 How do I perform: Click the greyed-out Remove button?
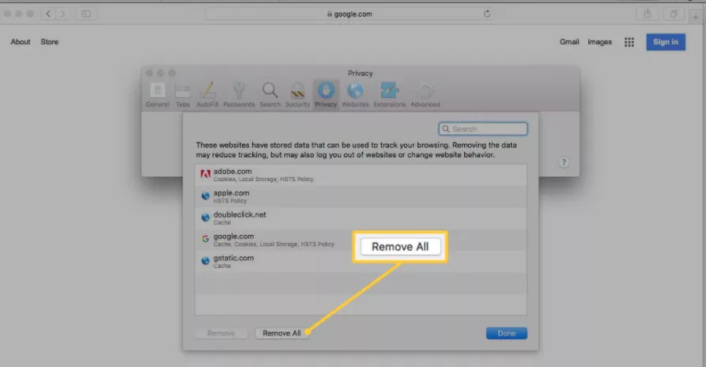[x=221, y=333]
